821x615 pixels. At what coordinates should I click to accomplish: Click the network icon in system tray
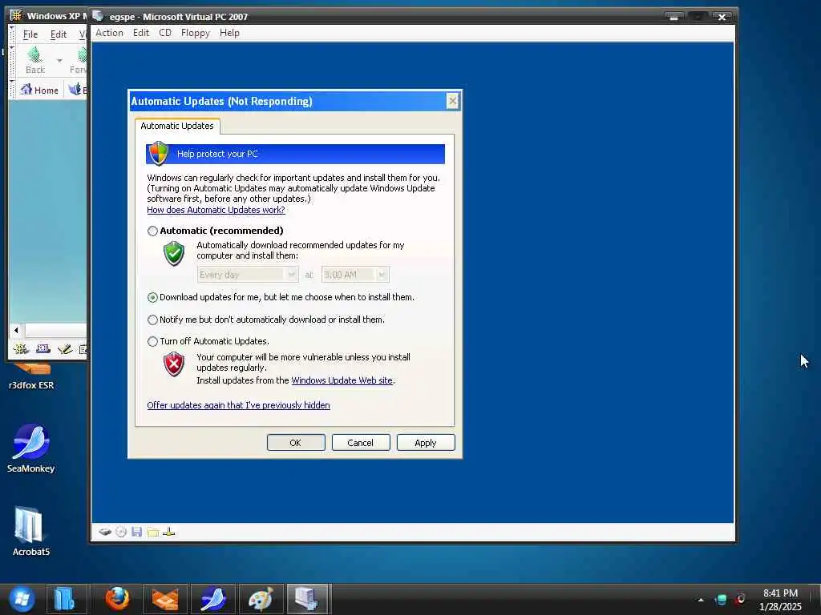tap(721, 599)
